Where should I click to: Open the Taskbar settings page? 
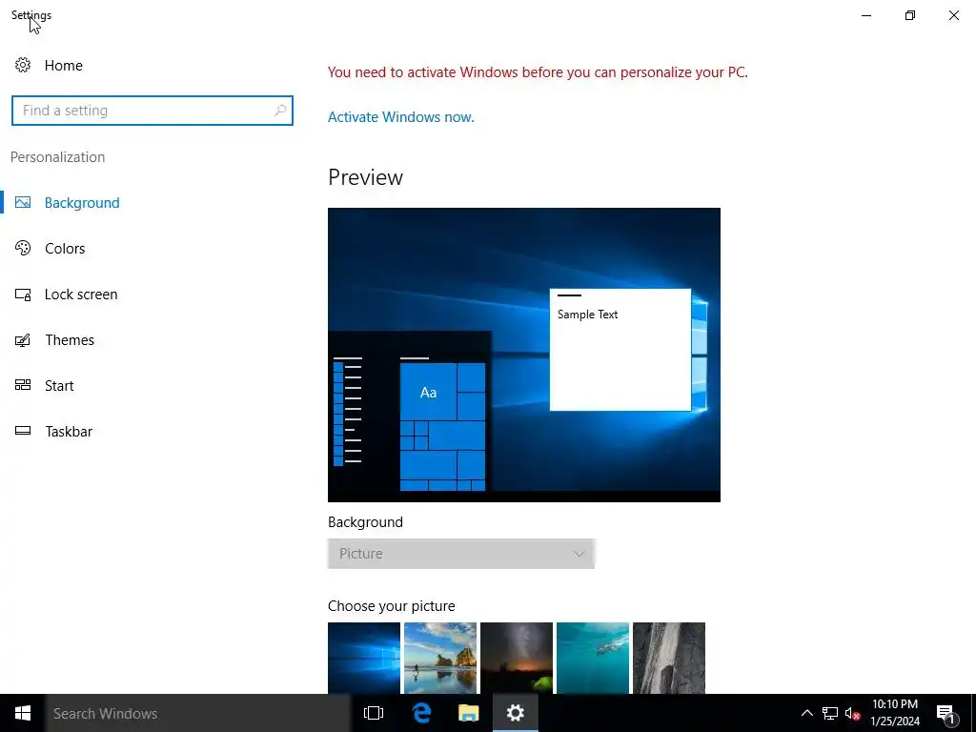(x=69, y=432)
